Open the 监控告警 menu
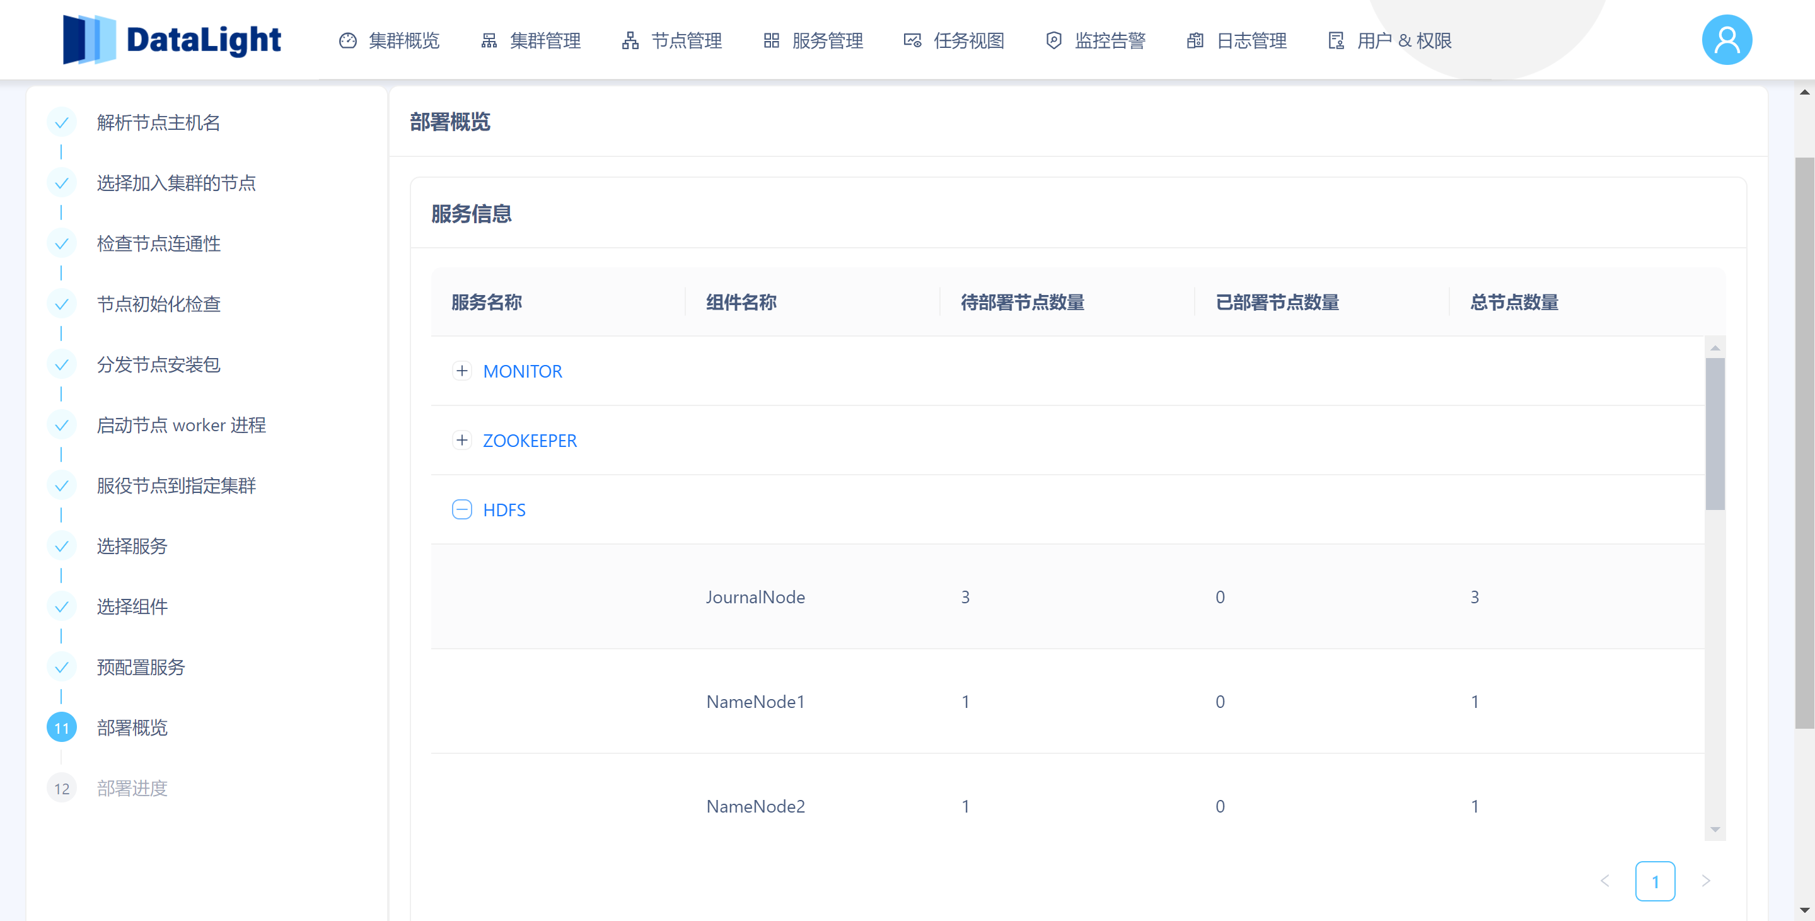 point(1096,41)
